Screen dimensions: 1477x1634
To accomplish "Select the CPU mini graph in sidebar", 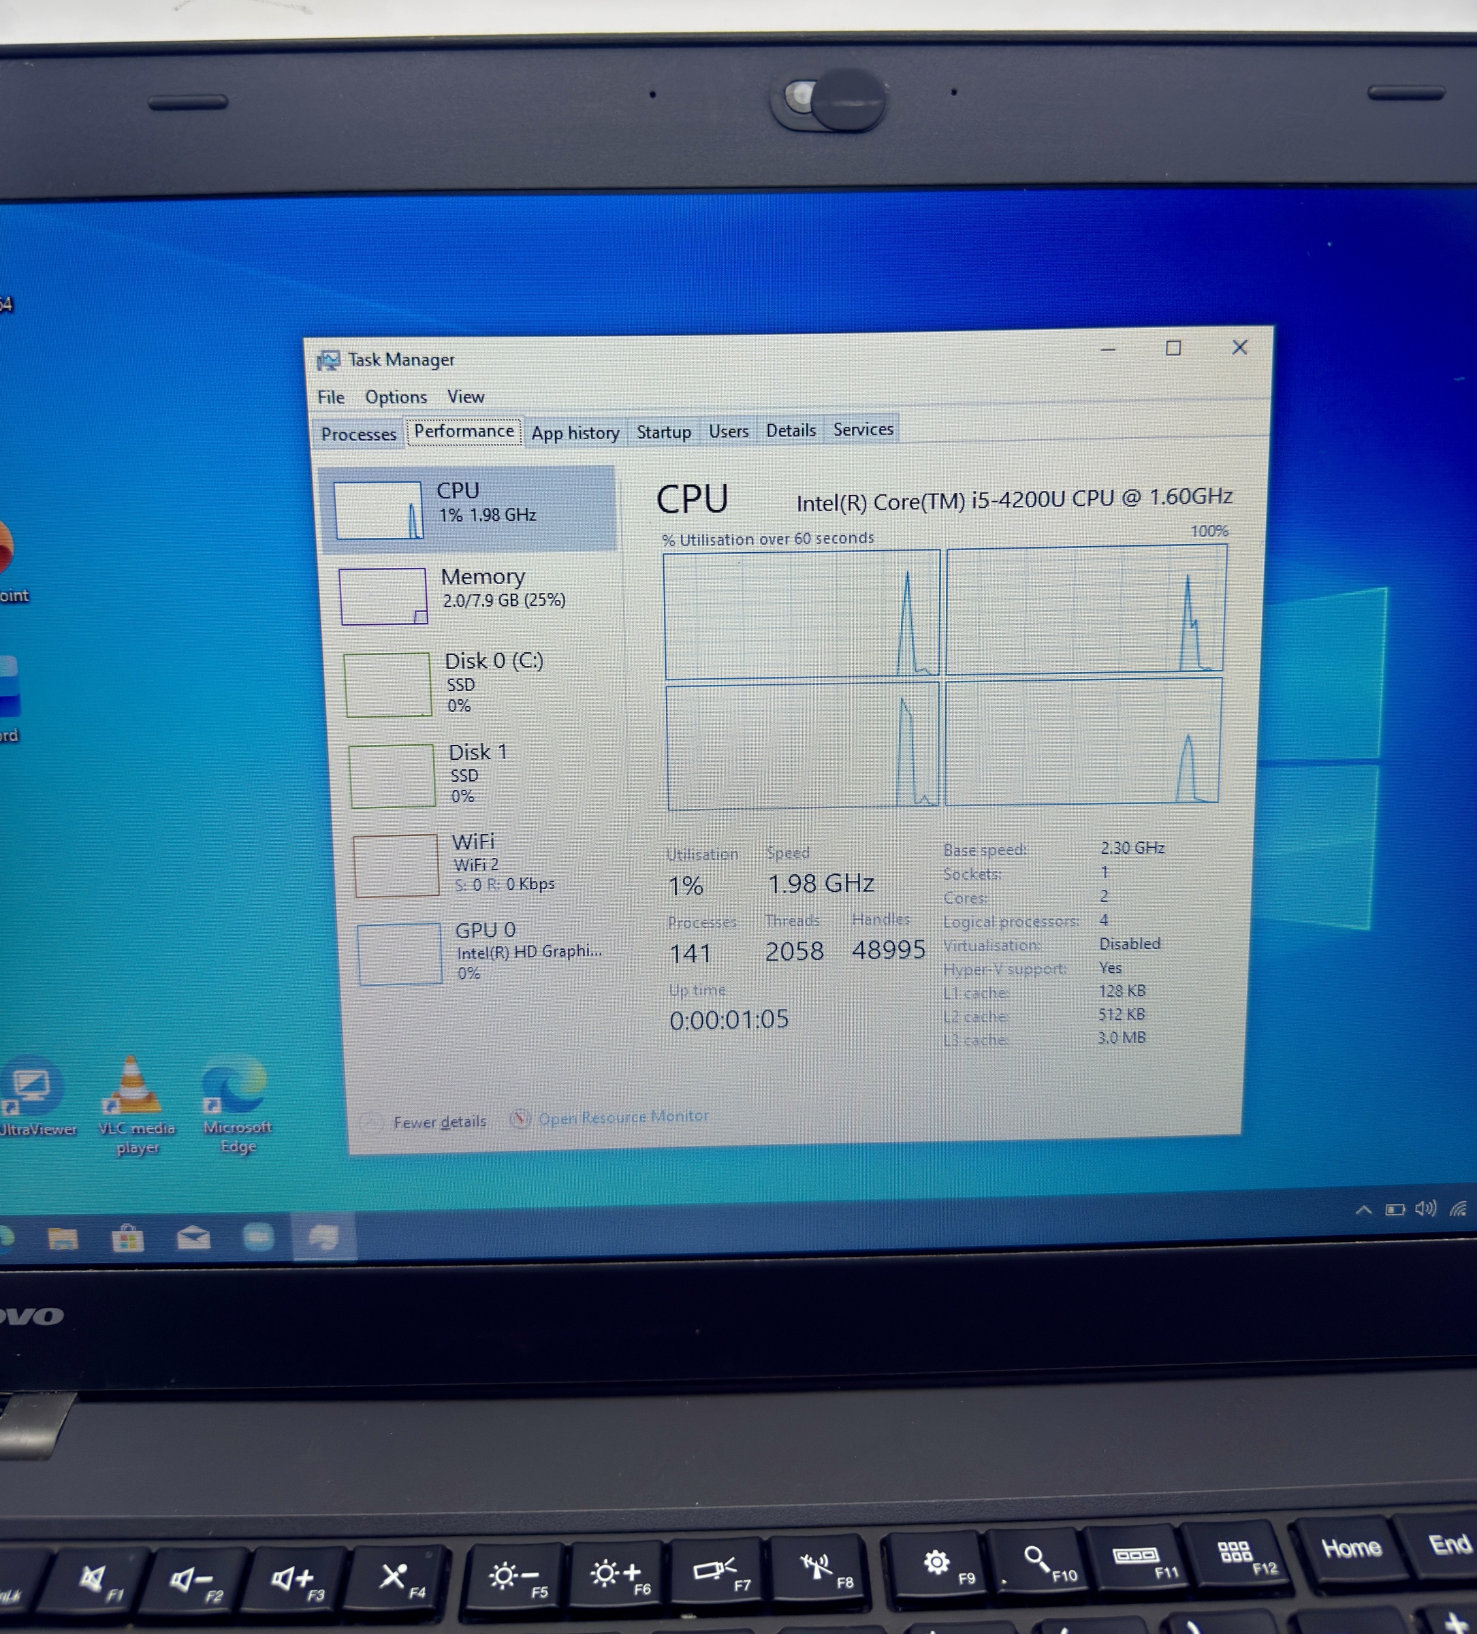I will click(x=379, y=511).
